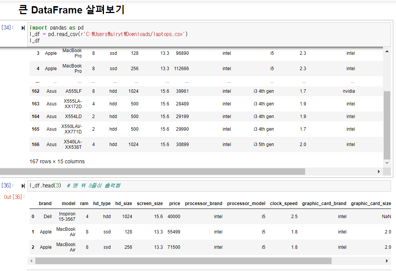This screenshot has height=271, width=396.
Task: Click the up arrow of output vertical scrollbar
Action: click(x=387, y=51)
